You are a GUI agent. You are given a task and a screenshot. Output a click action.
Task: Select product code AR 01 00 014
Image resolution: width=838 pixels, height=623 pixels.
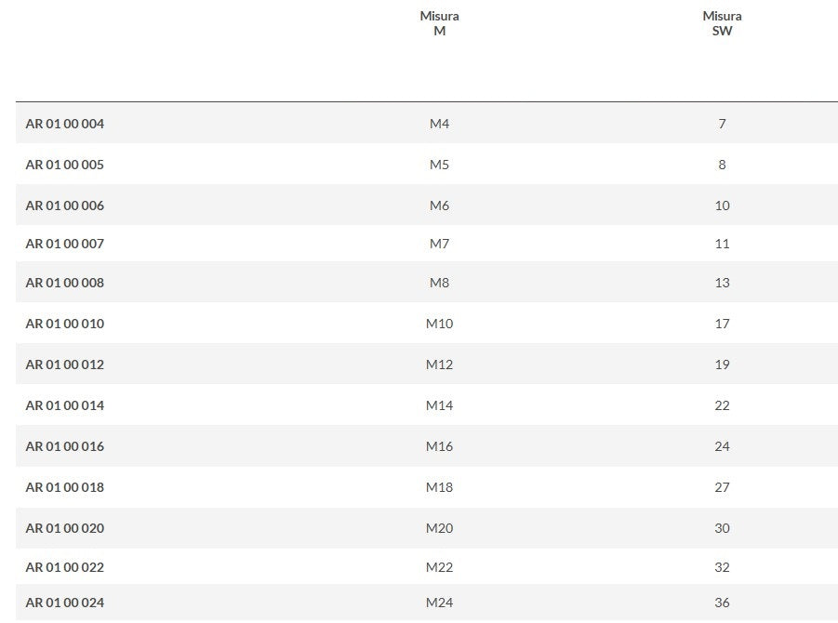point(65,405)
